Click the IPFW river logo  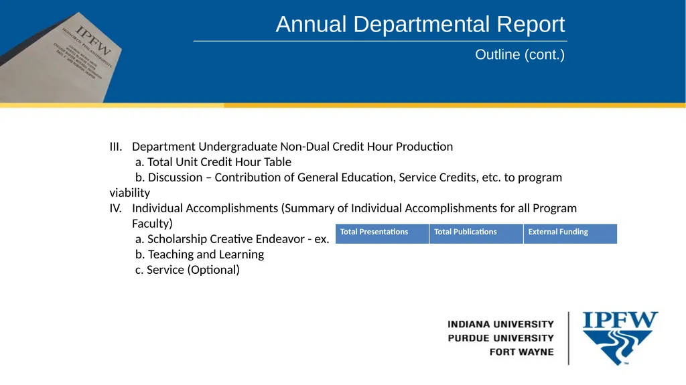coord(620,337)
